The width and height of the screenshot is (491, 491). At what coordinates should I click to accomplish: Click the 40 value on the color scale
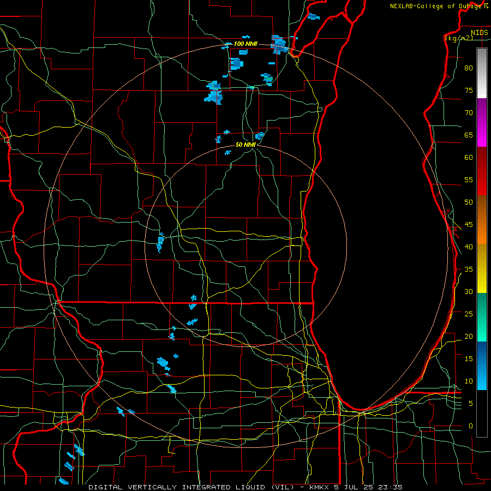tap(469, 247)
